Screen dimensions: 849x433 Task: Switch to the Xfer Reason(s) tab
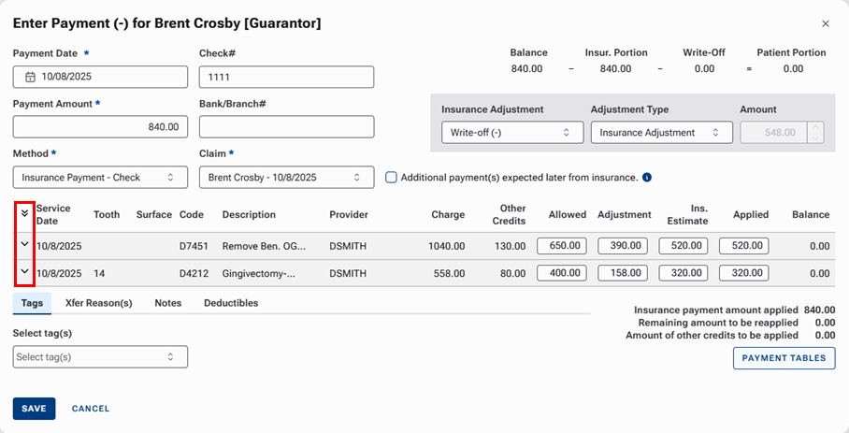pyautogui.click(x=98, y=303)
